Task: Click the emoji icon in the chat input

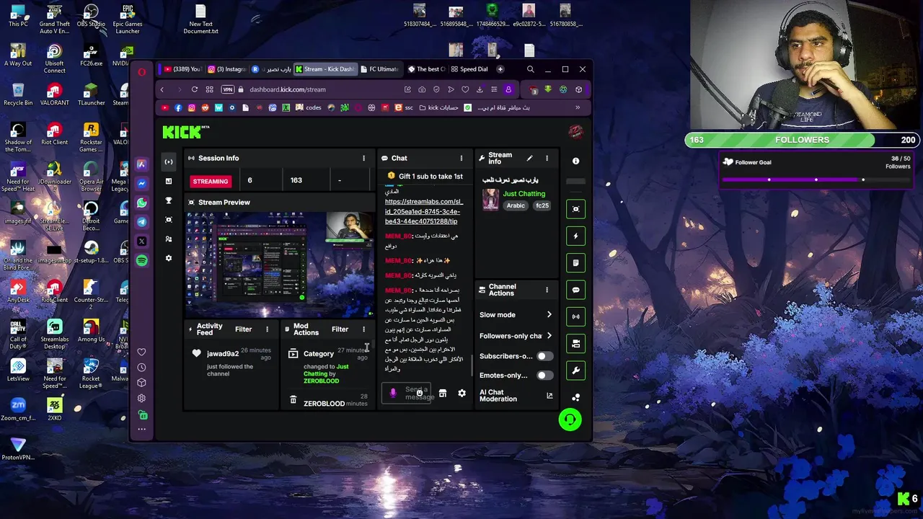Action: pyautogui.click(x=419, y=393)
